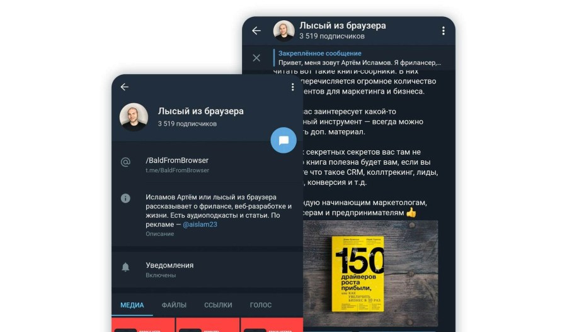This screenshot has width=567, height=332.
Task: Click the t.me/BaldFromBrowser link
Action: click(177, 170)
